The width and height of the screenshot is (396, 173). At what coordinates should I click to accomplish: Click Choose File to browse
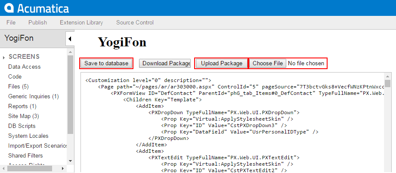(x=268, y=64)
